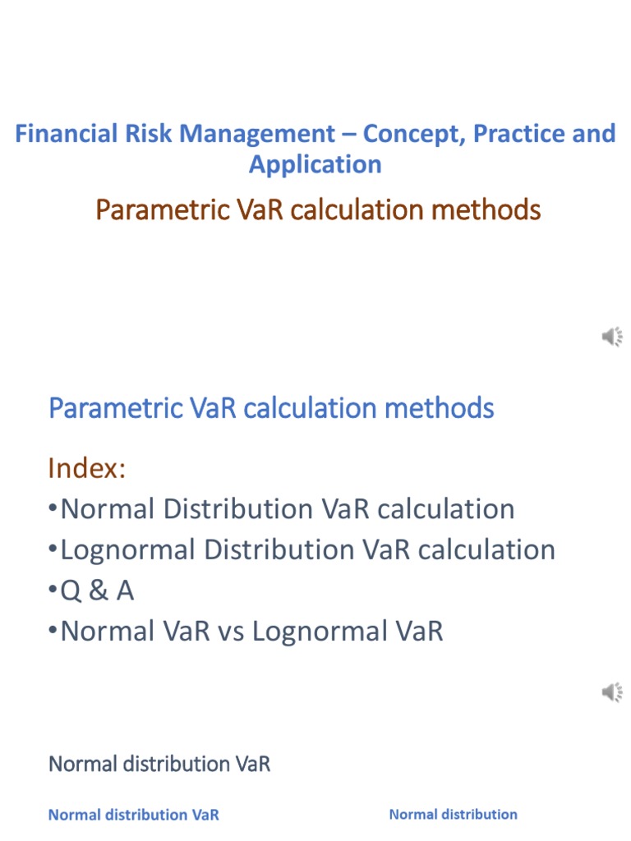The image size is (631, 841).
Task: Open Normal VaR vs Lognormal VaR item
Action: [252, 631]
